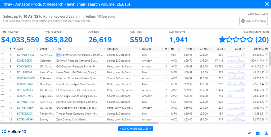Click title 'Timber Ridge Camping Chair 40...'
271x137 pixels.
coord(76,113)
